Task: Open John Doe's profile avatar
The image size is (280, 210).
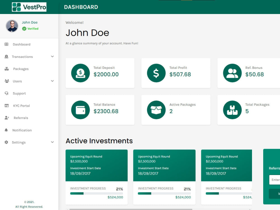Action: tap(12, 26)
